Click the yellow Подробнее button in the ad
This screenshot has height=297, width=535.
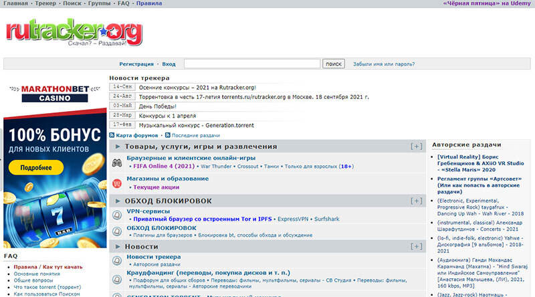tap(36, 168)
